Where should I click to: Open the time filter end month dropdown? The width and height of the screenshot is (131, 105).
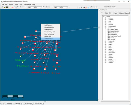click(67, 7)
